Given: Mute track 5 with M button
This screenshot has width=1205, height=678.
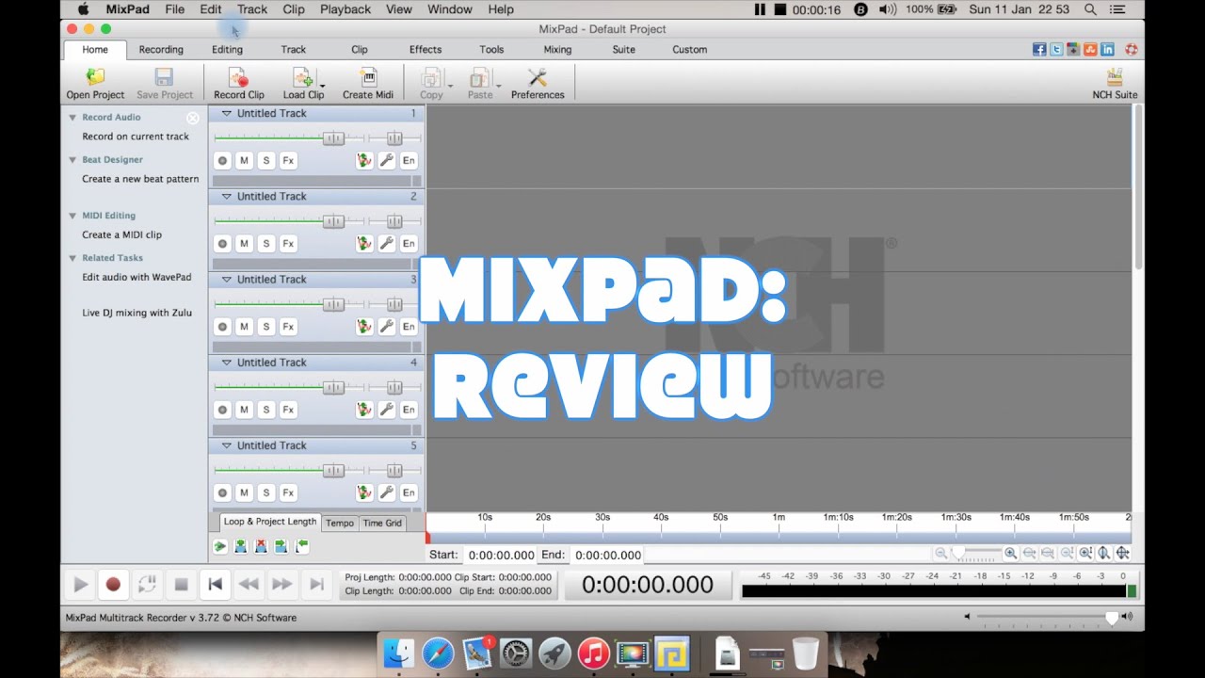Looking at the screenshot, I should tap(244, 492).
